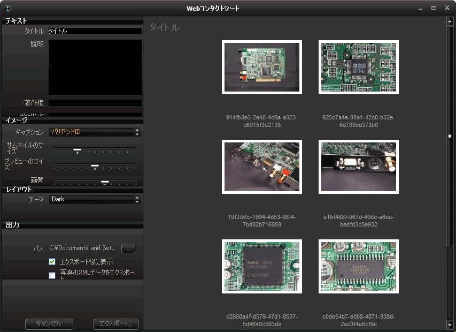Click caption 825c7a4e-00a1-42c0-b32e-6d789cd373b9
Screen dimensions: 456x332
[359, 121]
